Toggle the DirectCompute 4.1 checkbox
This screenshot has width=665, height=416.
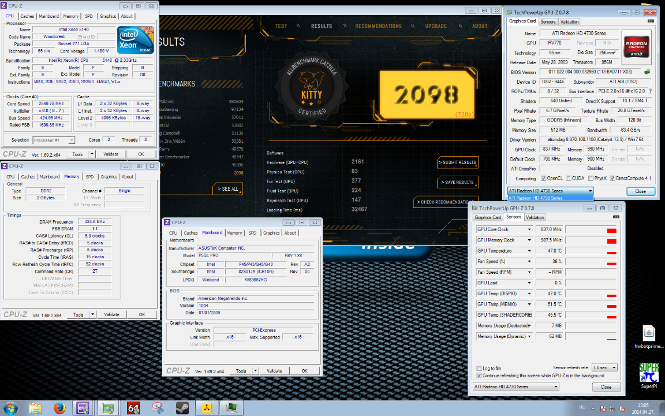[612, 179]
